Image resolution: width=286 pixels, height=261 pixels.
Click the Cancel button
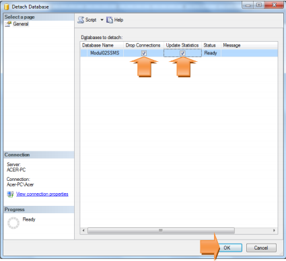click(x=261, y=248)
